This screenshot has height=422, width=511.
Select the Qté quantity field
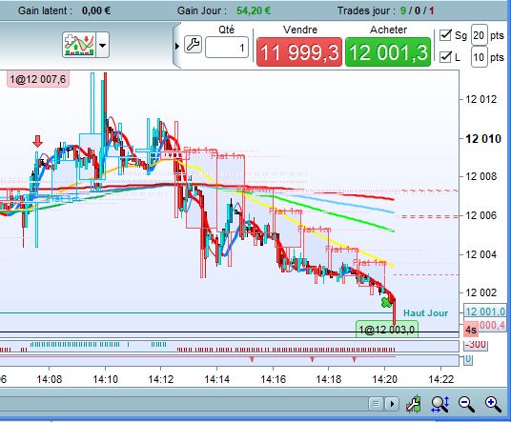tap(227, 48)
